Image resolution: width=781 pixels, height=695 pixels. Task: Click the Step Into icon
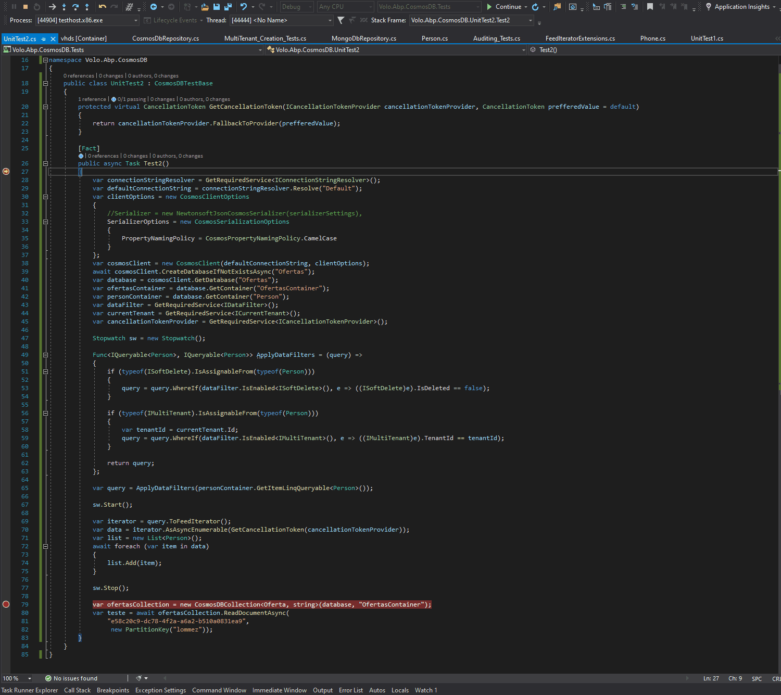pos(64,7)
